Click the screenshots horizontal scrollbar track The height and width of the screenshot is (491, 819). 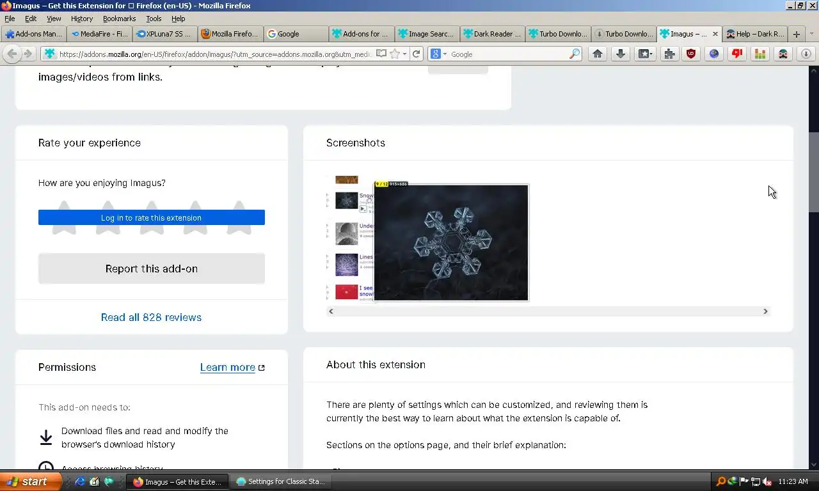548,311
